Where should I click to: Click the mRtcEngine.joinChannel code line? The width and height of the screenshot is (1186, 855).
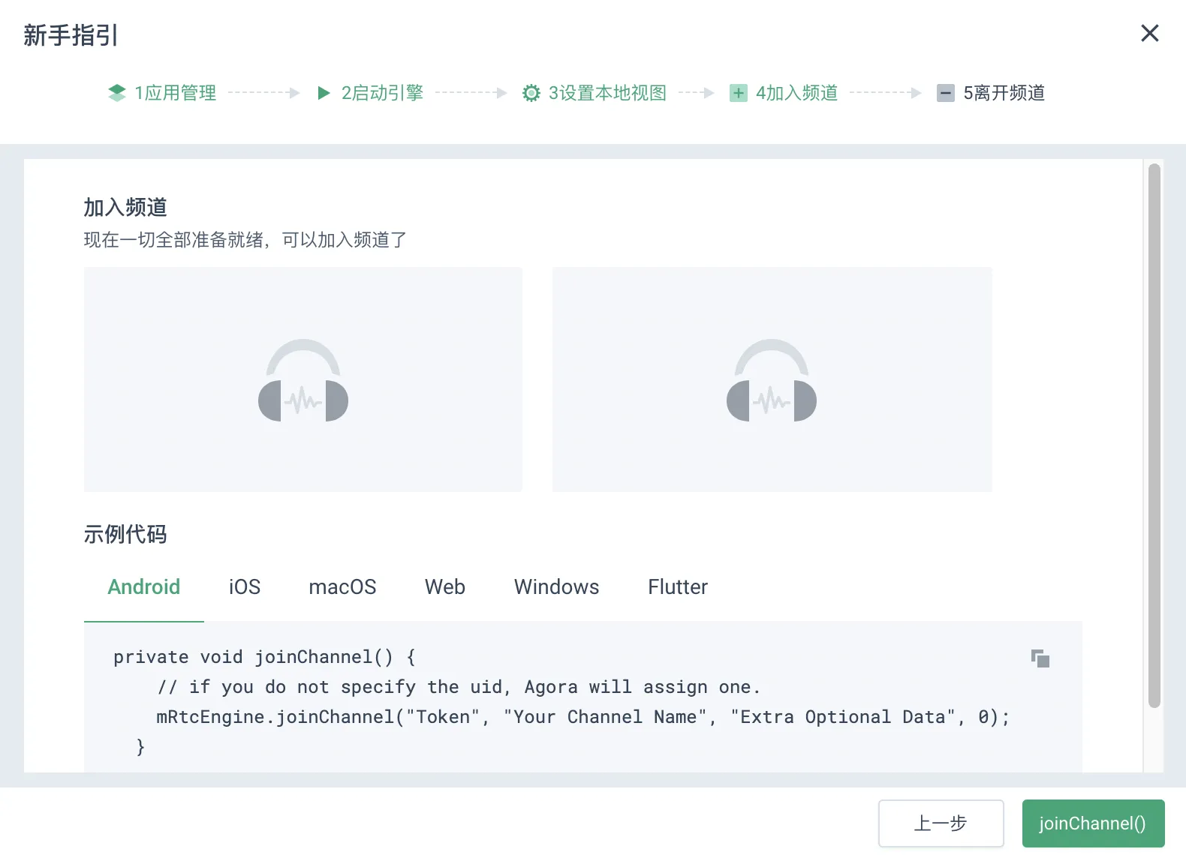point(583,717)
